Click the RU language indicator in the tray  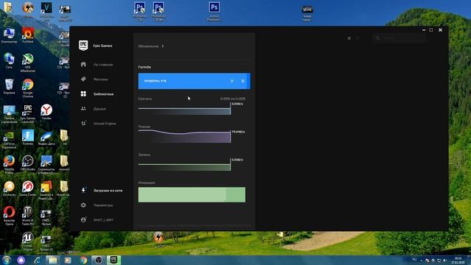point(414,260)
